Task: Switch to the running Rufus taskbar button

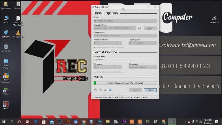Action: point(172,122)
